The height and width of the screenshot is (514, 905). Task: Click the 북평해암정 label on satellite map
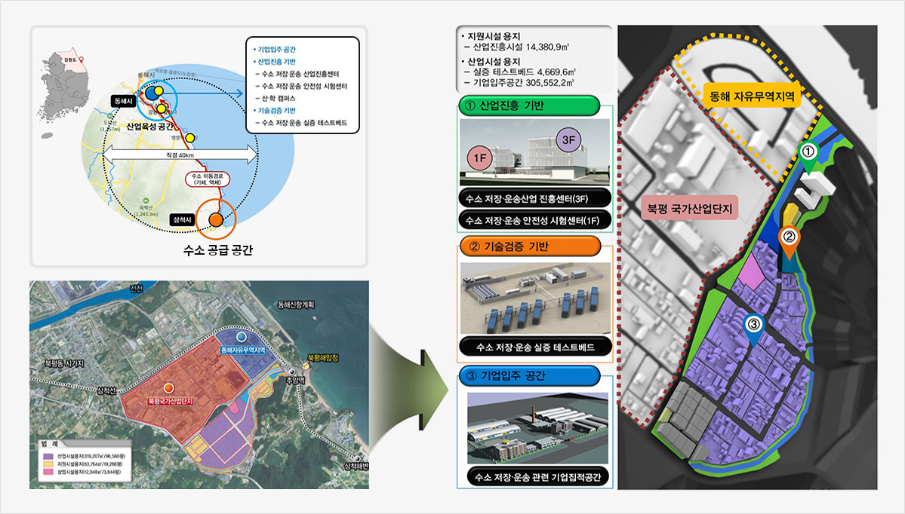pyautogui.click(x=322, y=358)
